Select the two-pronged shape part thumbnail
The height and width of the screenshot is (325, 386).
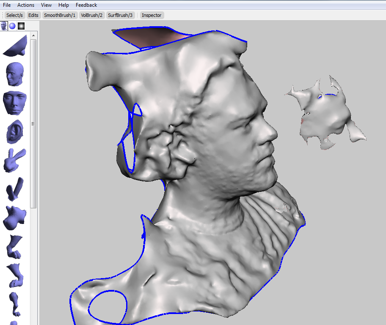(15, 189)
